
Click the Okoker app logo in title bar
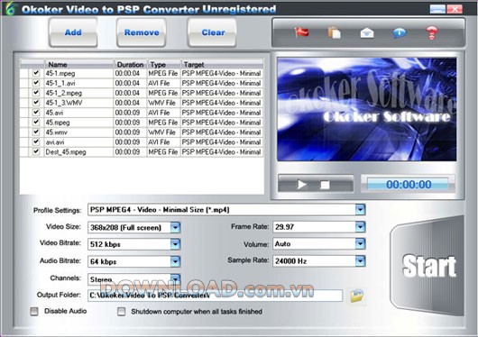(10, 8)
